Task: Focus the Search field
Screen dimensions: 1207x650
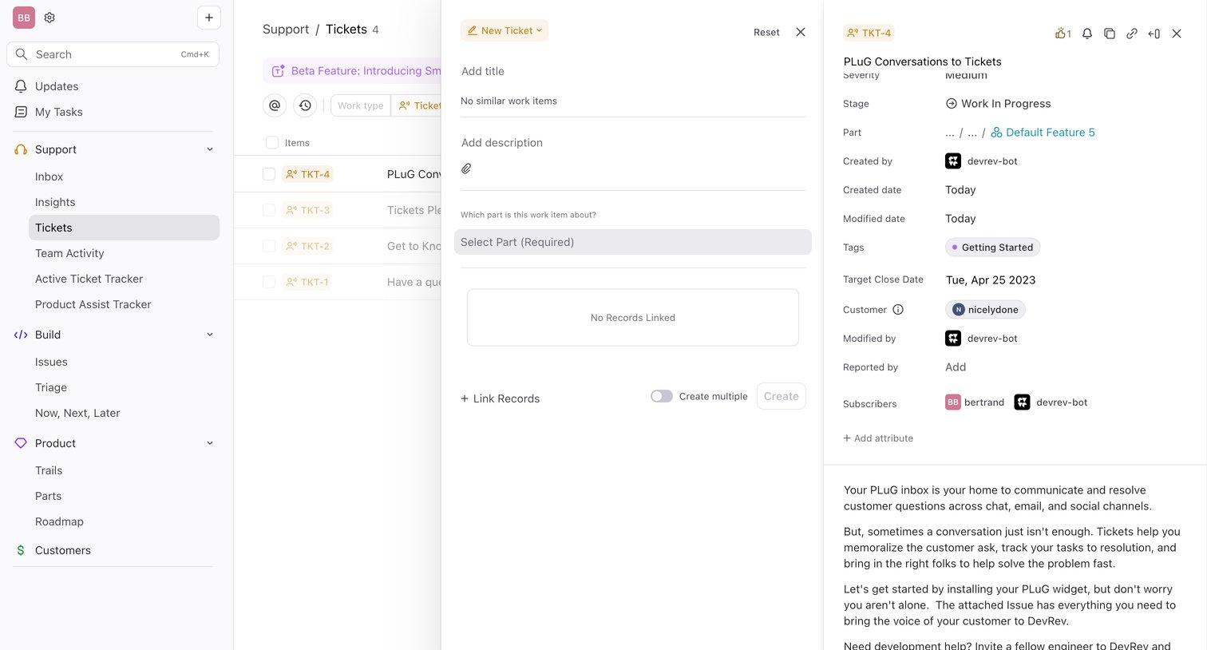Action: [113, 54]
